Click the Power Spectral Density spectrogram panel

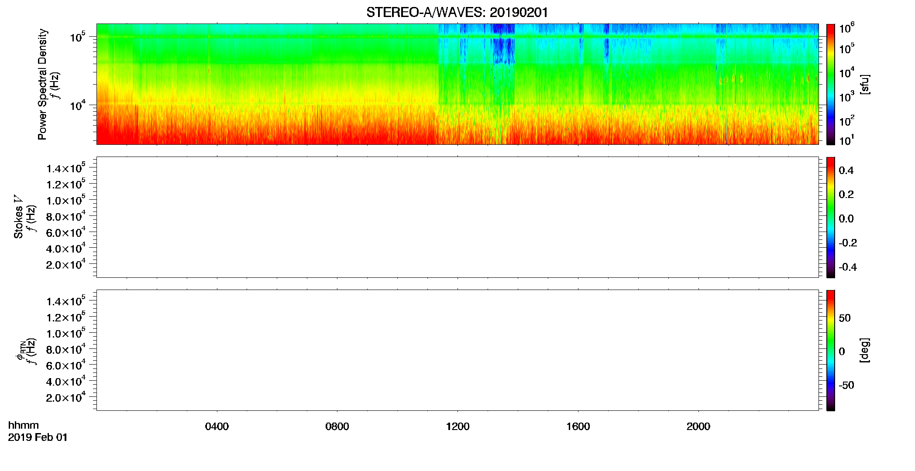pyautogui.click(x=457, y=84)
